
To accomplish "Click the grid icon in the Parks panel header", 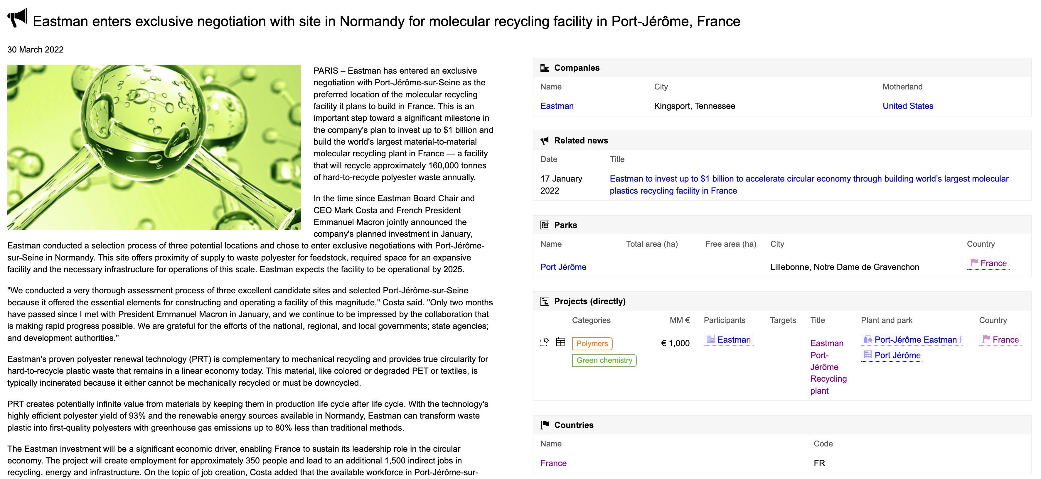I will [x=545, y=225].
